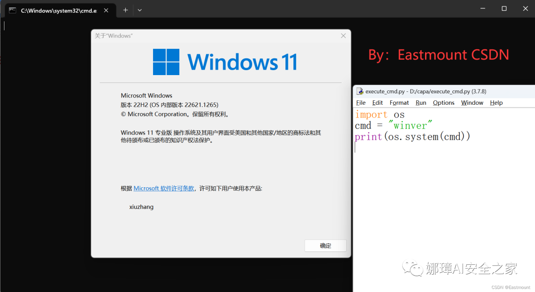This screenshot has height=292, width=535.
Task: Click the Microsoft Corporation copyright line
Action: pos(175,114)
